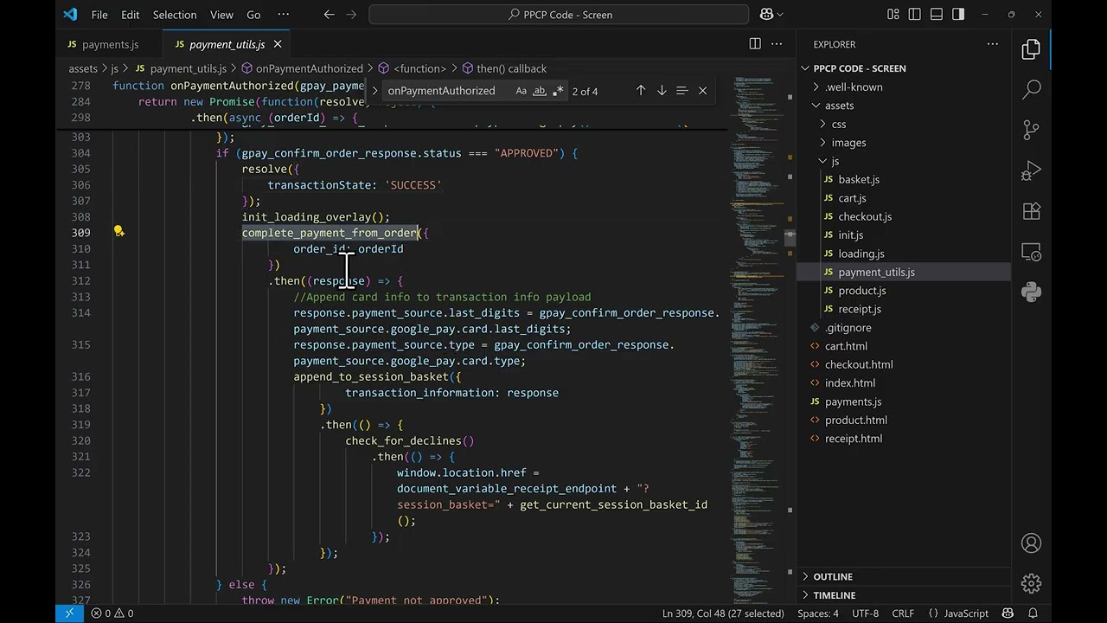
Task: Jump to previous find match
Action: point(641,91)
